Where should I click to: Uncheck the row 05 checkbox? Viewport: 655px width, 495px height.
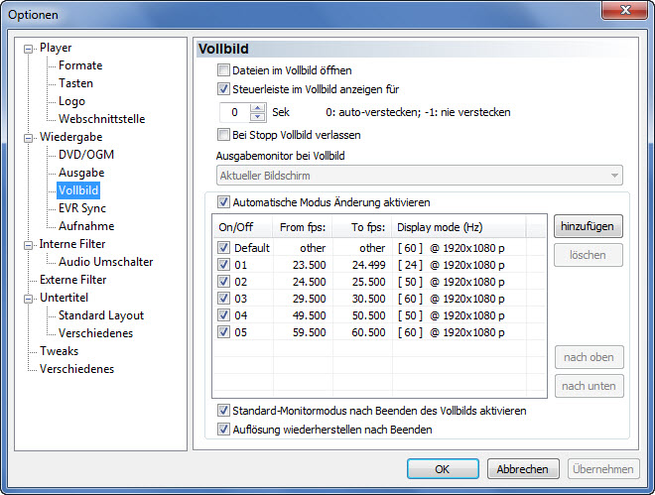point(223,332)
